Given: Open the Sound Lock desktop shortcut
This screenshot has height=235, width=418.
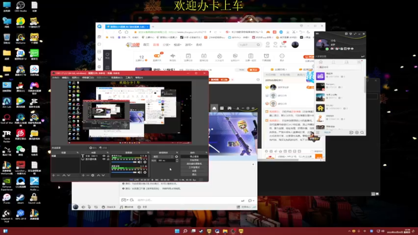Looking at the screenshot, I should click(34, 198).
